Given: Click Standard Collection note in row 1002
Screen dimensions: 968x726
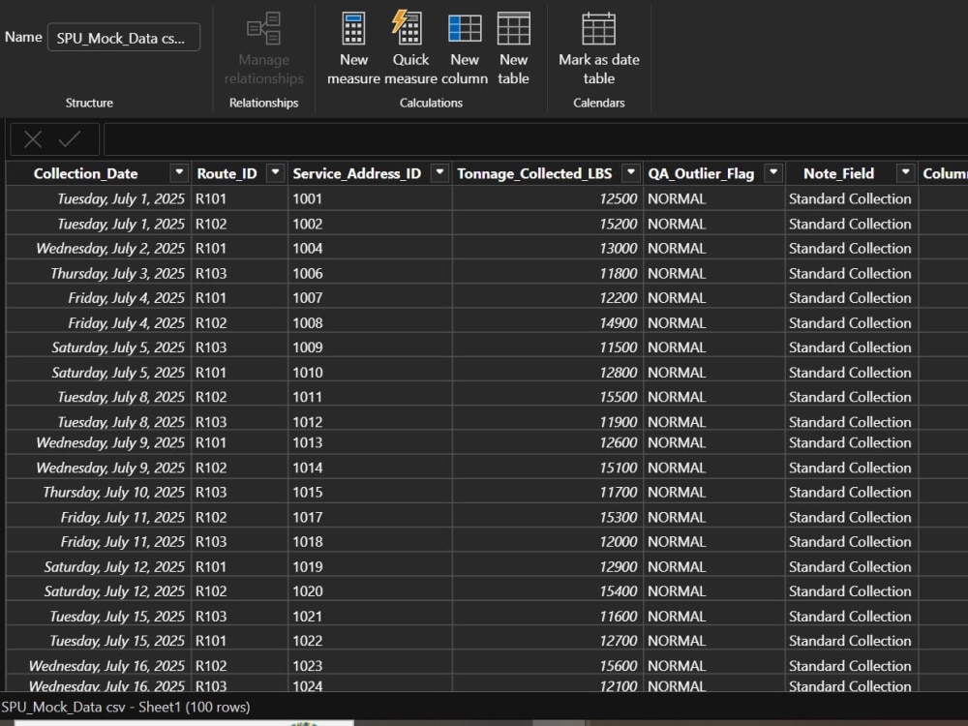Looking at the screenshot, I should tap(850, 224).
